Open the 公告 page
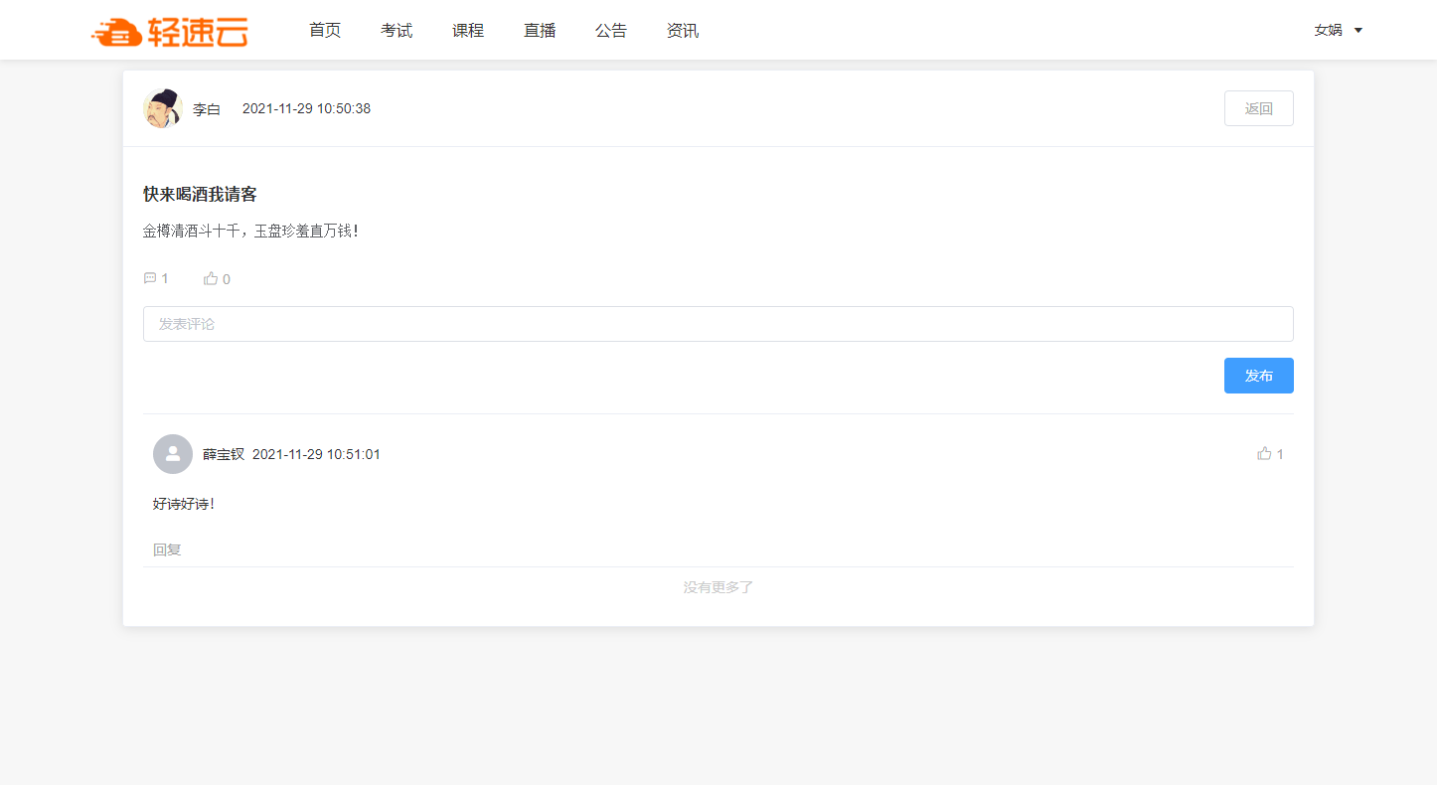1437x785 pixels. coord(611,31)
